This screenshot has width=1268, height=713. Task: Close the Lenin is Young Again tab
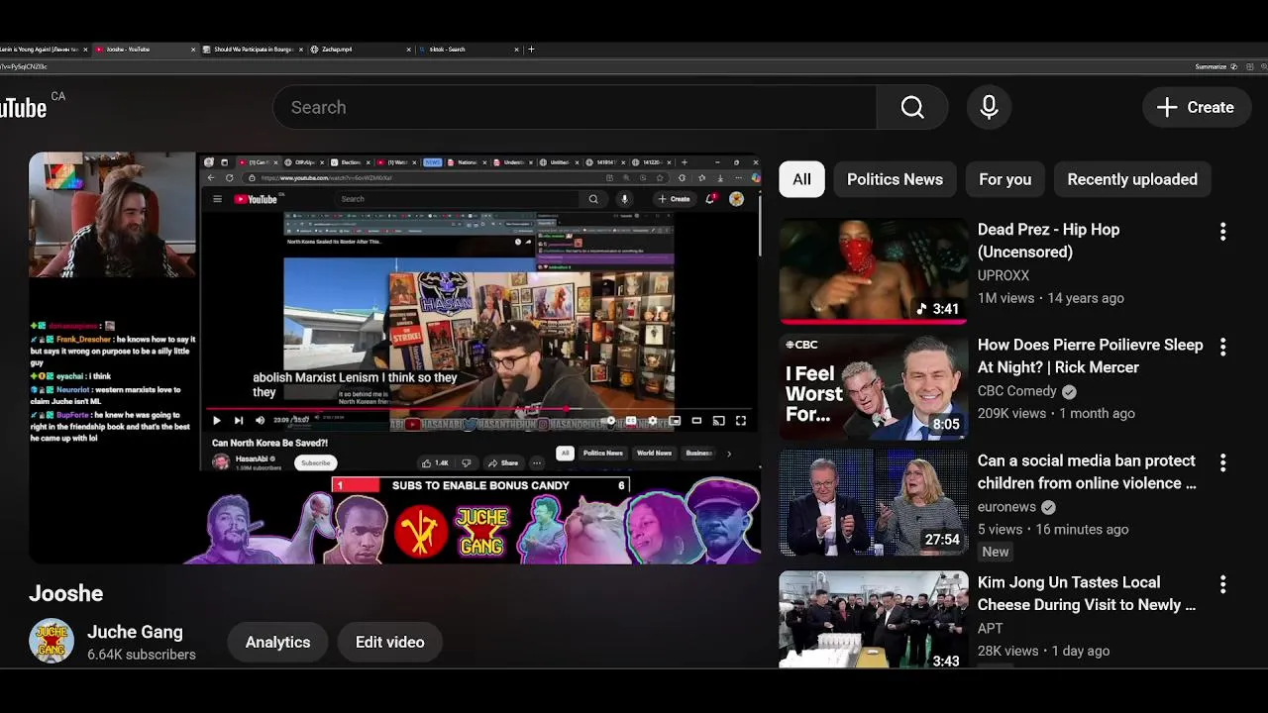tap(85, 49)
